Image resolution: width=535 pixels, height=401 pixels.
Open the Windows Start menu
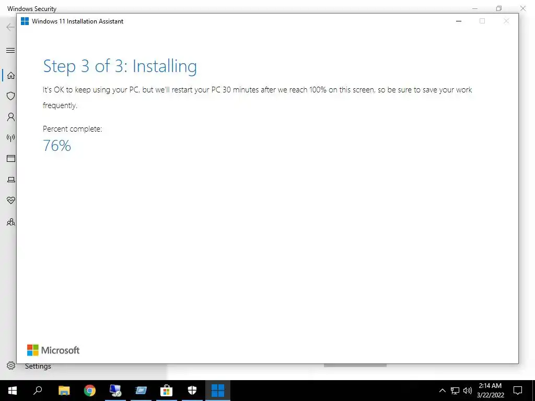pyautogui.click(x=13, y=391)
